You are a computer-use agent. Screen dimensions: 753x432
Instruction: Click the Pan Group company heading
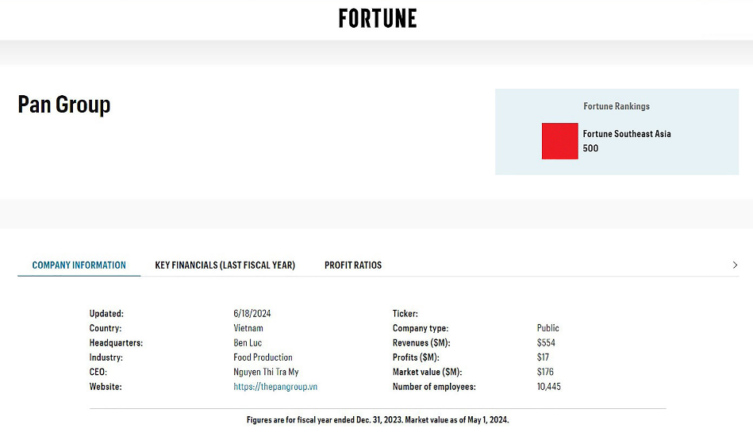point(64,105)
